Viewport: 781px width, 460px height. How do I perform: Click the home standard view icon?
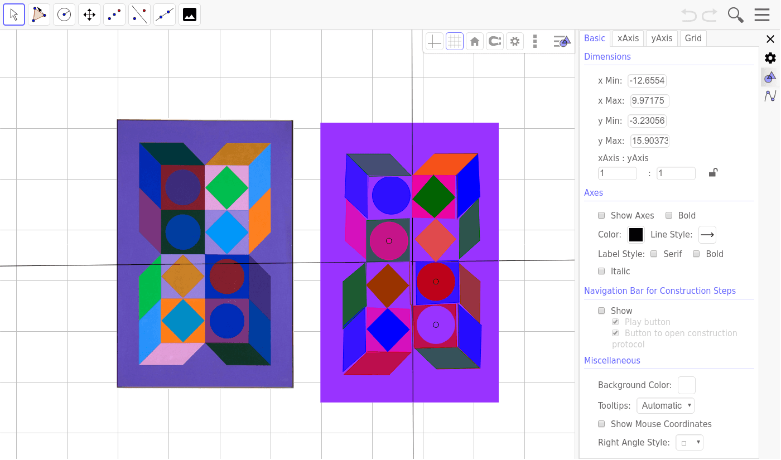(x=475, y=41)
